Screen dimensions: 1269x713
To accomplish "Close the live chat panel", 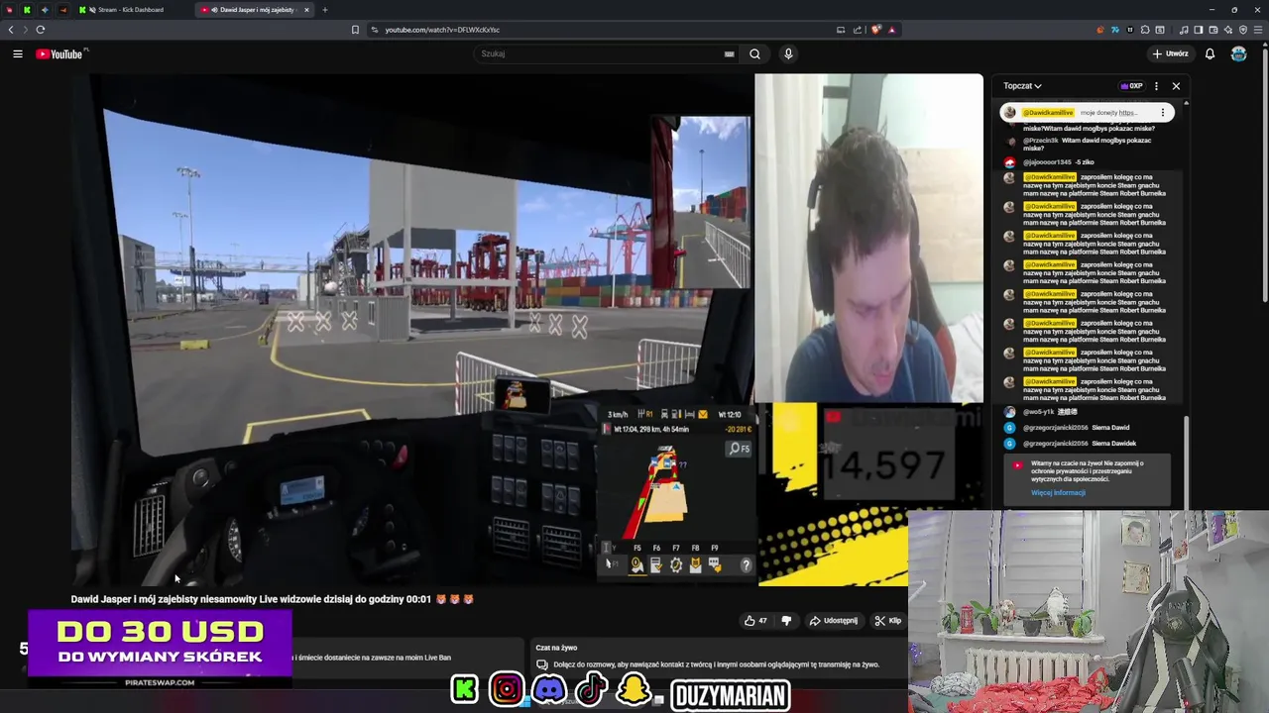I will point(1176,86).
